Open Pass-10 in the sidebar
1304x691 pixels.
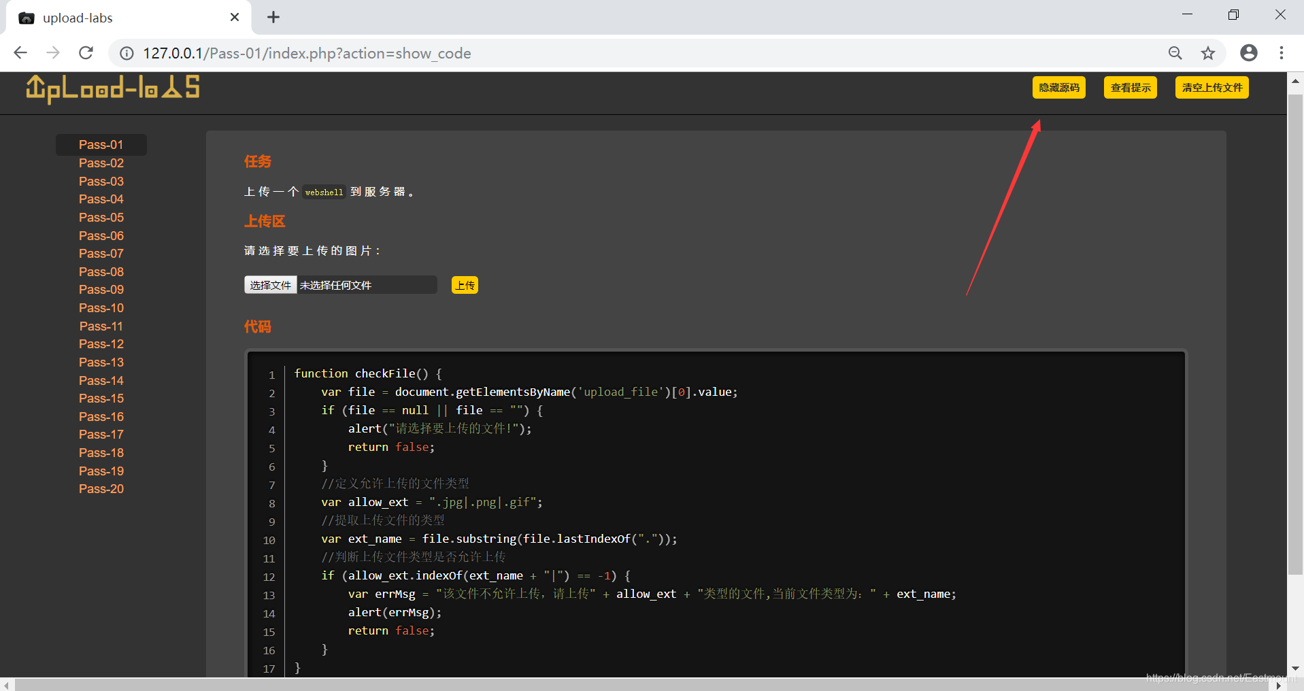101,308
